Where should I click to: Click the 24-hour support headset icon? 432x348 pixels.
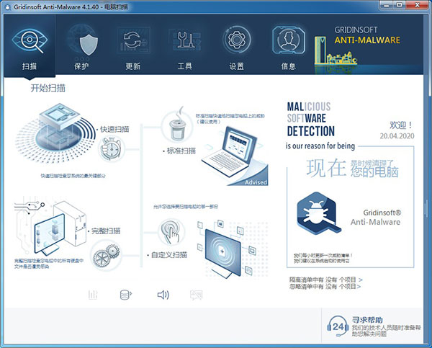pos(338,326)
